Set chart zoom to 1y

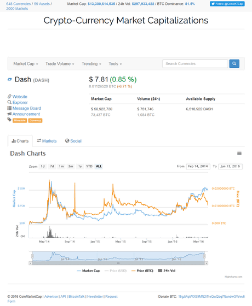(x=80, y=167)
